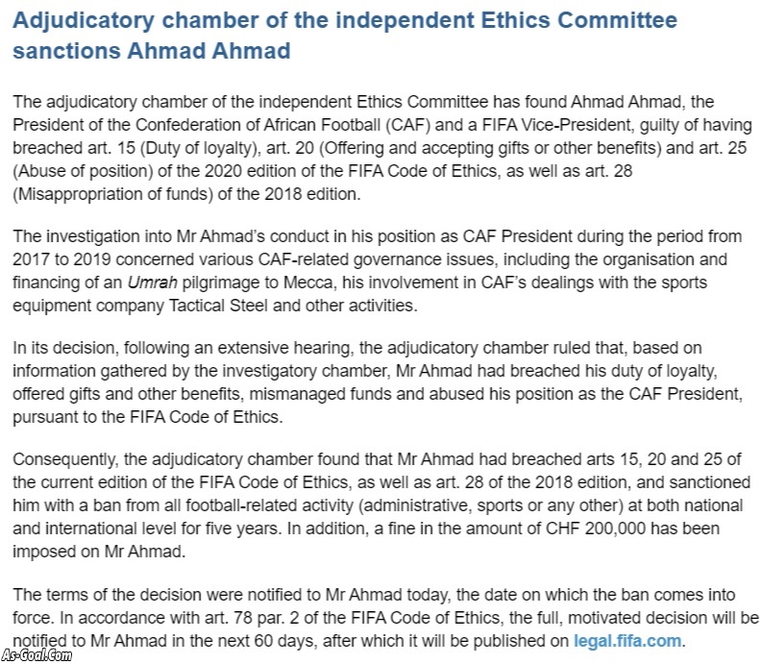Click "sanctions Ahmad Ahmad" in the headline
This screenshot has width=760, height=664.
tap(152, 51)
